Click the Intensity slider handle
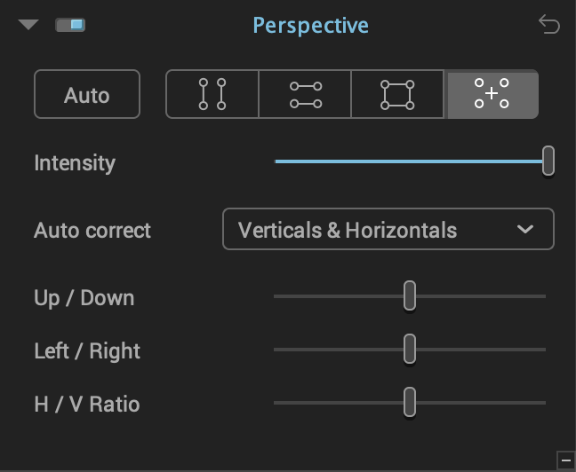This screenshot has width=576, height=472. pos(548,161)
